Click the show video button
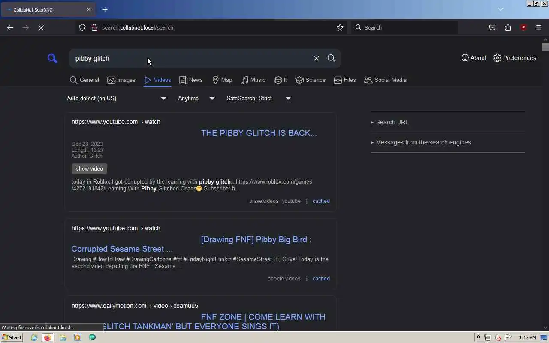The width and height of the screenshot is (549, 343). click(x=89, y=169)
